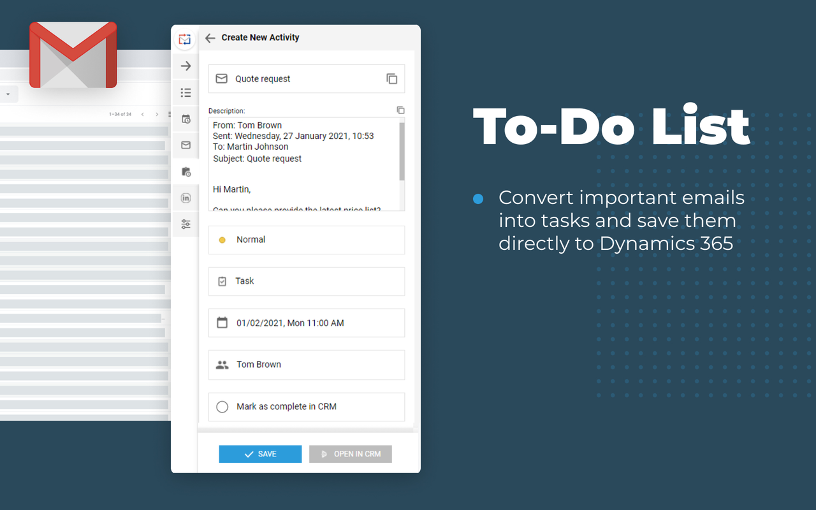
Task: Copy the description text
Action: coord(400,110)
